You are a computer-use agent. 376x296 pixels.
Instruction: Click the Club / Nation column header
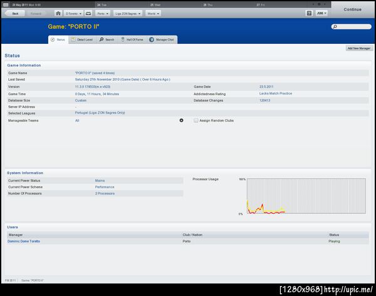coord(192,235)
